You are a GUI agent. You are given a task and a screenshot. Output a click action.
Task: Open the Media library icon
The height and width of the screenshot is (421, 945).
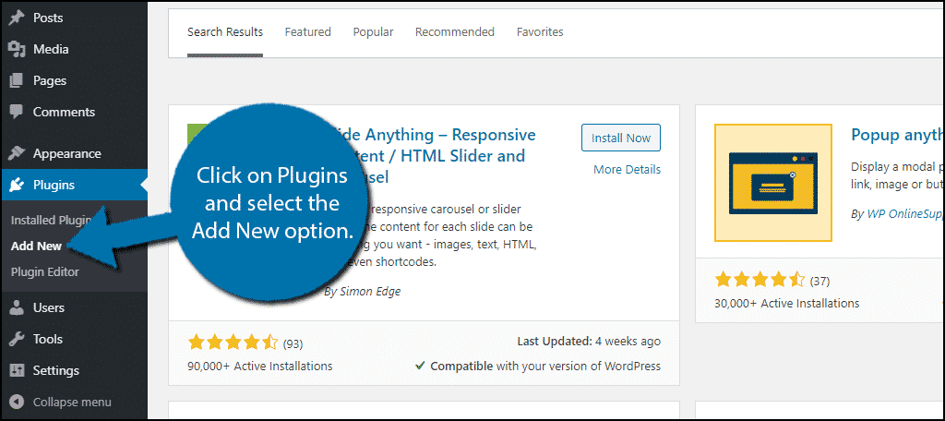pos(17,50)
